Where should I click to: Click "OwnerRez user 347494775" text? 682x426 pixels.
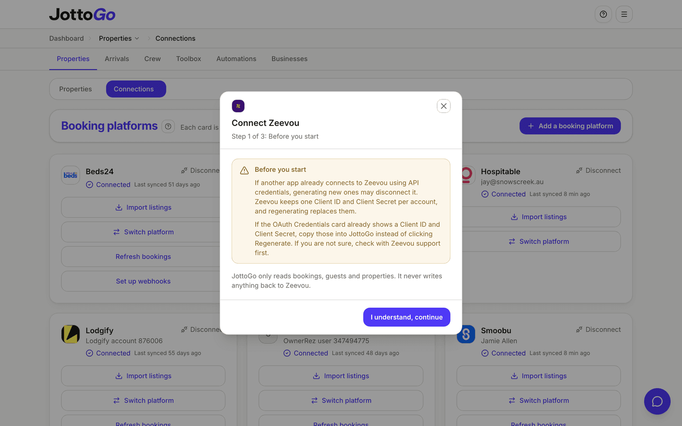(326, 341)
